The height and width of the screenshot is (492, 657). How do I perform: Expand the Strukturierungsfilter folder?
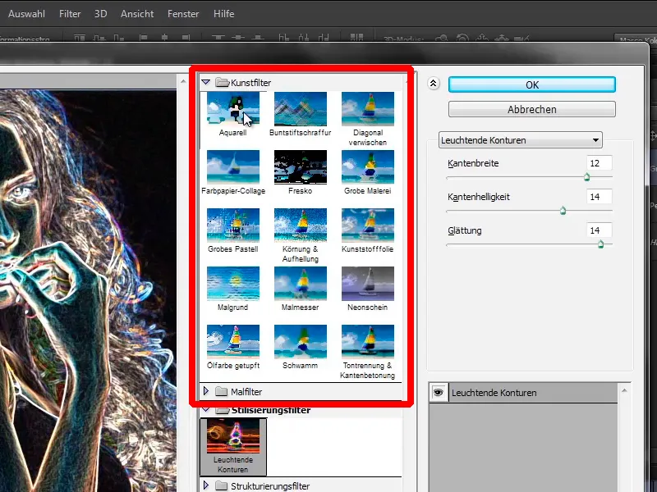click(x=206, y=485)
